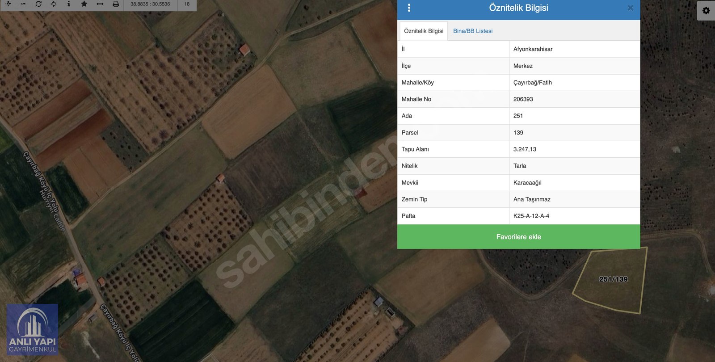Click the Pafta value K25-A-12-A-4
Screen dimensions: 715x362
(531, 216)
